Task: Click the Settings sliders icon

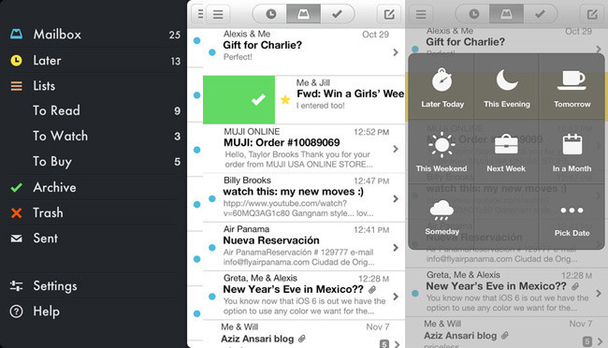Action: pyautogui.click(x=16, y=286)
